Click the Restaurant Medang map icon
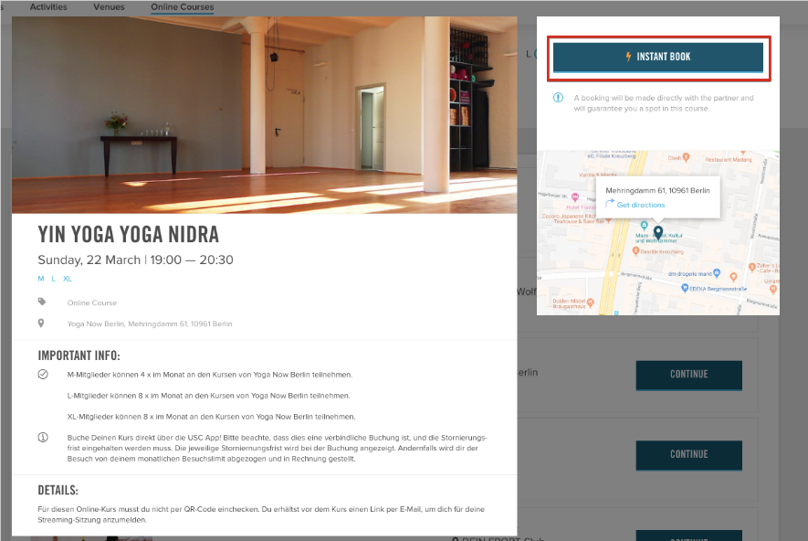 point(742,153)
